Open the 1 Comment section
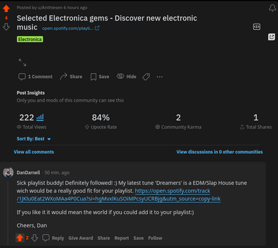 tap(35, 77)
